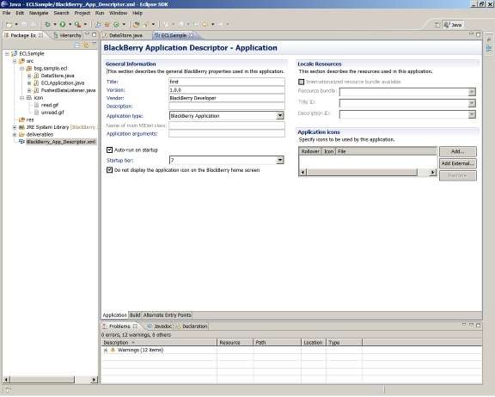Switch to the DataStore.java editor tab
Screen dimensions: 495x397
click(x=123, y=35)
